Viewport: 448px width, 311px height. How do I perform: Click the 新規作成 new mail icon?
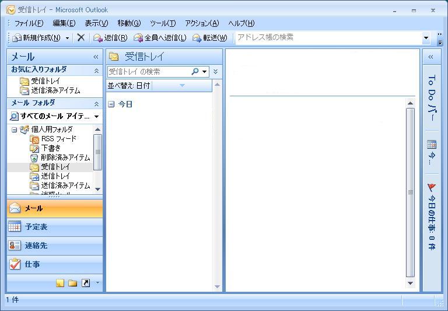(17, 38)
